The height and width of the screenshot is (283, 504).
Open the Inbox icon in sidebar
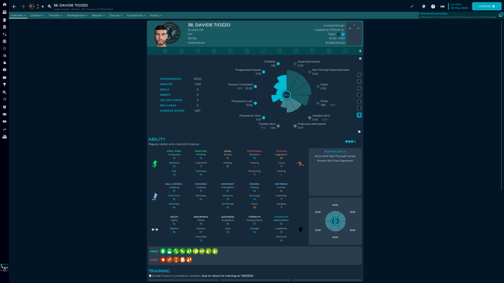click(x=4, y=12)
